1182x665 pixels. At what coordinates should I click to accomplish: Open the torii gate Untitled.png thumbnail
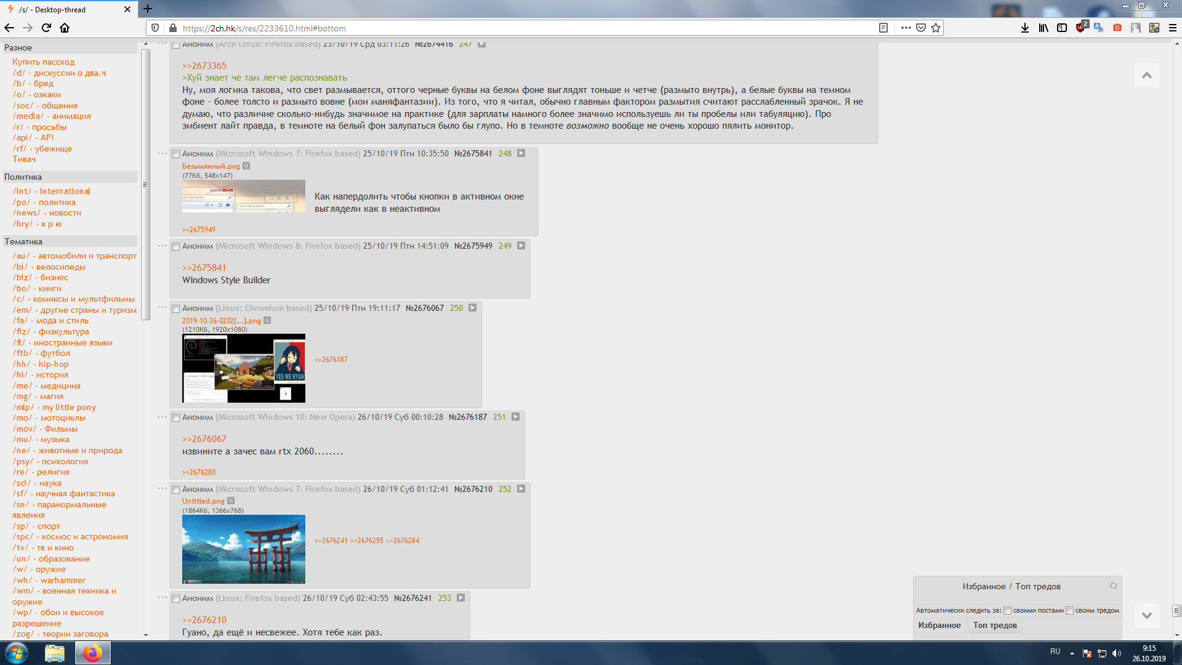(244, 549)
